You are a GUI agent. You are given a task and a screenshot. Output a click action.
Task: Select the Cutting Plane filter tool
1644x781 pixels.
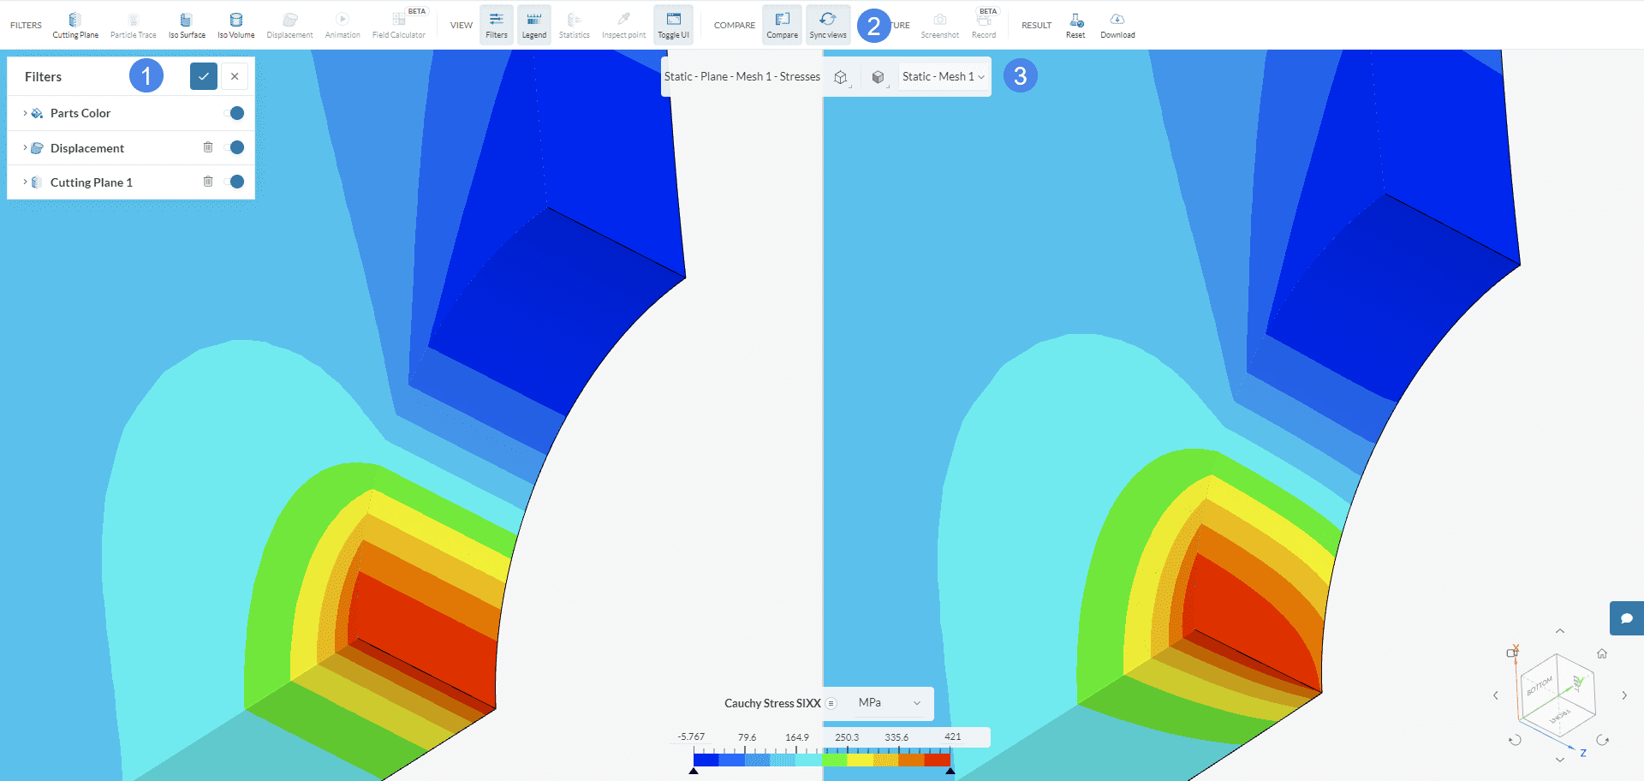[x=75, y=25]
